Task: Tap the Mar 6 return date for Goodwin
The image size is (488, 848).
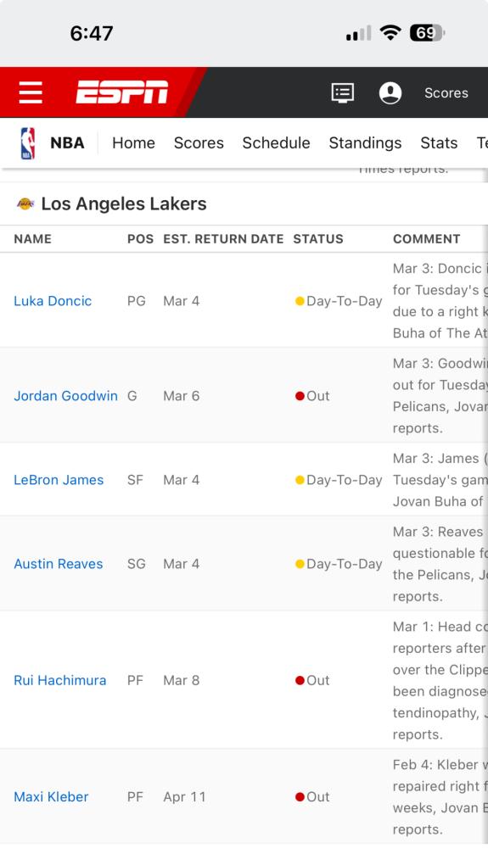Action: (182, 396)
